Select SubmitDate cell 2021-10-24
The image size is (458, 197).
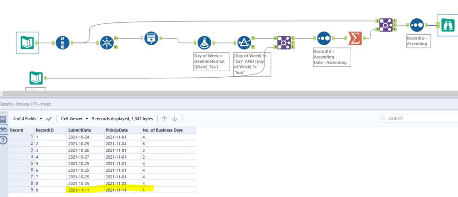coord(85,137)
